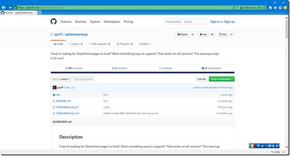Click the wrench settings icon in IME bar
The height and width of the screenshot is (156, 290).
[277, 146]
